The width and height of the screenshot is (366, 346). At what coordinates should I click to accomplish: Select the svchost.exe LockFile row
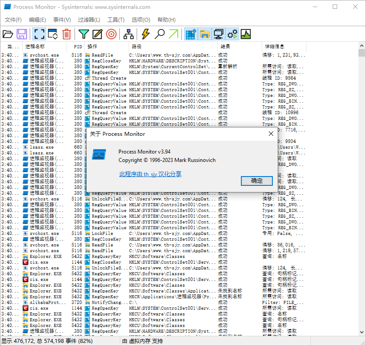click(153, 234)
